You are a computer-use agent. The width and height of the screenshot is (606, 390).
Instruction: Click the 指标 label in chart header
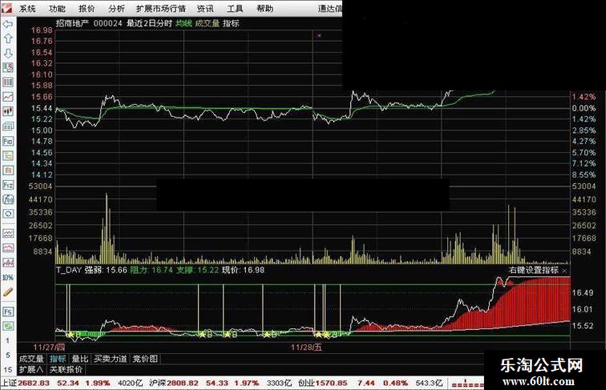pos(231,23)
